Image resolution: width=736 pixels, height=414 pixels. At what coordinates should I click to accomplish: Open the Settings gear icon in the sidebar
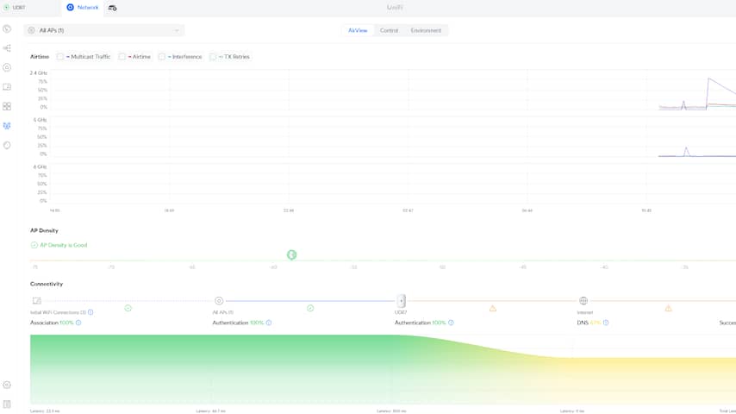(x=7, y=385)
